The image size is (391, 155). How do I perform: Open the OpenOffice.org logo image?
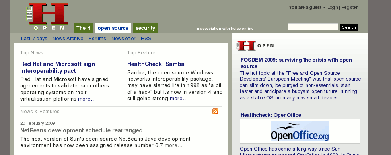click(x=300, y=131)
